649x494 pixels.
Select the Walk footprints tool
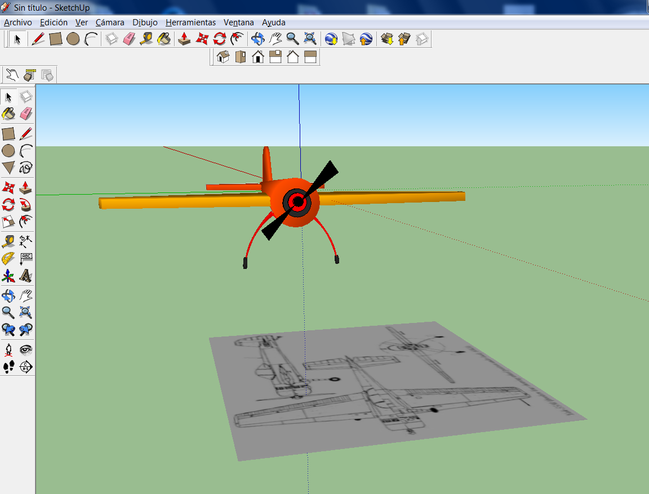point(8,367)
